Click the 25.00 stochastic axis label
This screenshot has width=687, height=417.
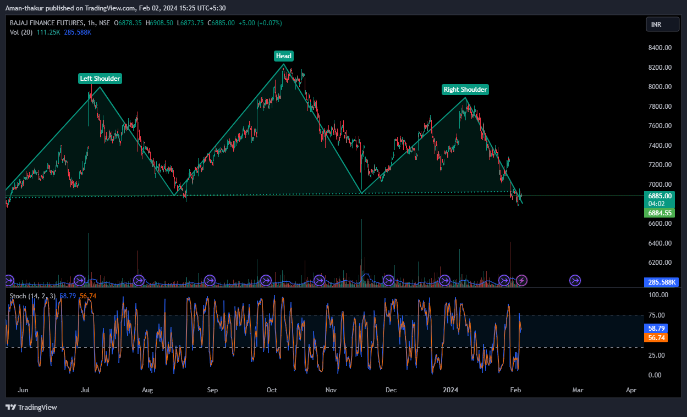pyautogui.click(x=657, y=355)
